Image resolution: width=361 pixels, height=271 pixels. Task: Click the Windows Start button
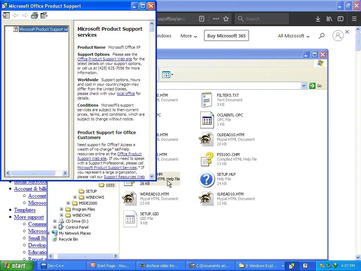[17, 266]
